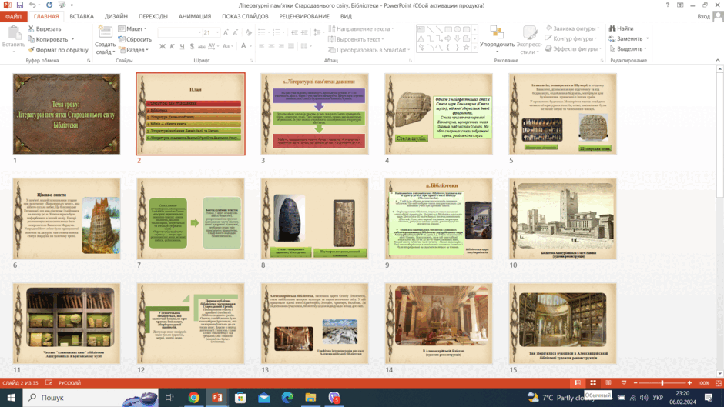Select Slide Sorter view icon in status bar
This screenshot has height=407, width=724.
tap(593, 383)
